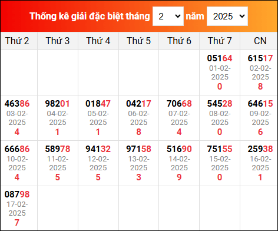278x231 pixels.
Task: Open the year dropdown showing 2025
Action: point(227,16)
